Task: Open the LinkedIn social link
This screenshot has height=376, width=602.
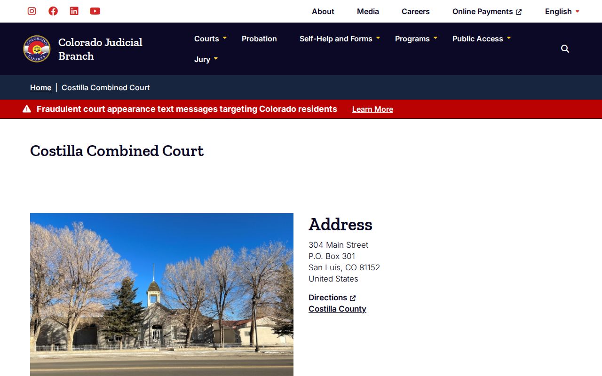Action: tap(74, 11)
